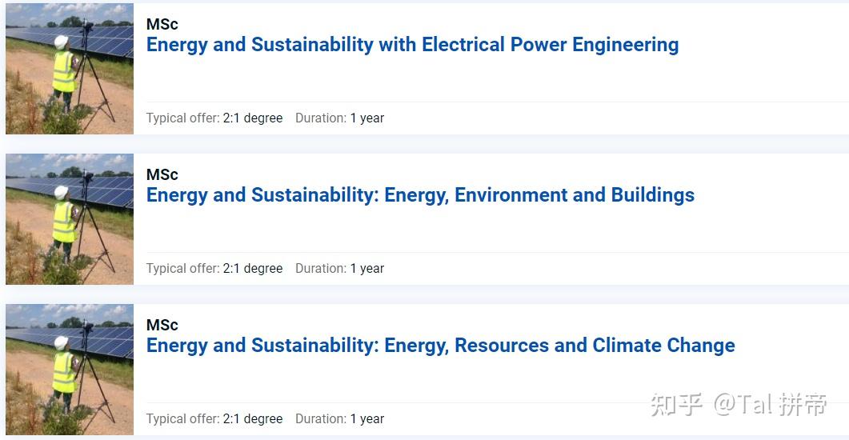Click the Resources and Climate Change thumbnail
The width and height of the screenshot is (849, 440).
(x=70, y=370)
